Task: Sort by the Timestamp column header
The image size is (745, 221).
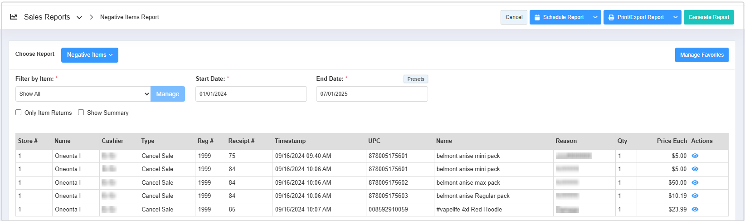Action: (x=290, y=141)
